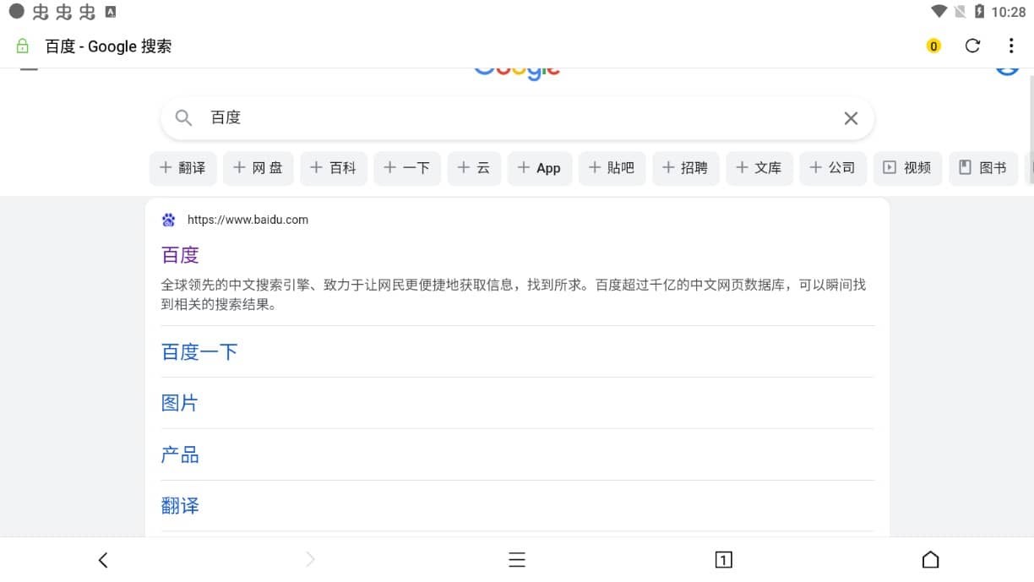Screen dimensions: 1034x582
Task: Click the page title 百度 - Google 搜索
Action: [x=108, y=46]
